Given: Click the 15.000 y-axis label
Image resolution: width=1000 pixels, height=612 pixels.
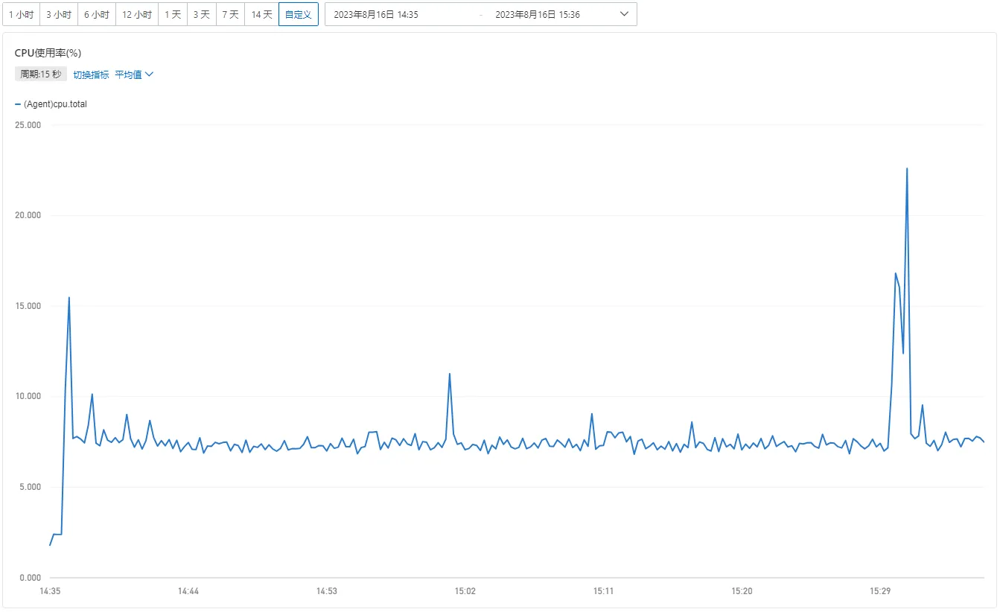Looking at the screenshot, I should [29, 306].
